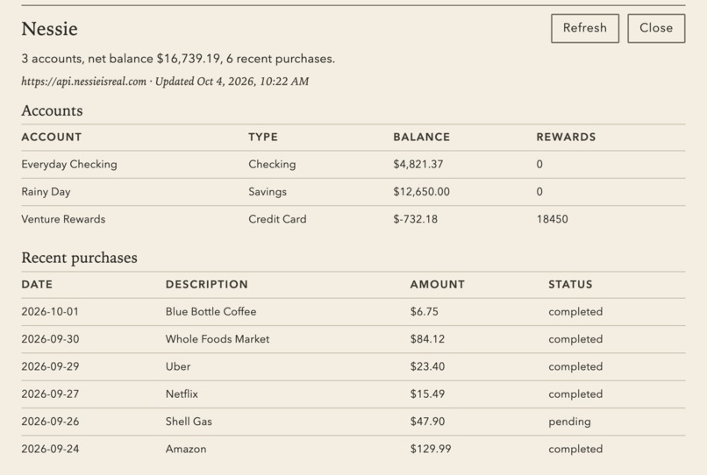Select the Venture Rewards account
707x475 pixels.
pyautogui.click(x=353, y=219)
